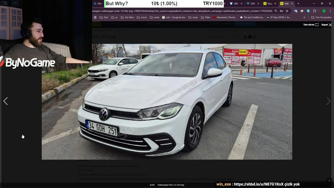
Task: Click the ByNoGame logo overlay
Action: (x=28, y=63)
